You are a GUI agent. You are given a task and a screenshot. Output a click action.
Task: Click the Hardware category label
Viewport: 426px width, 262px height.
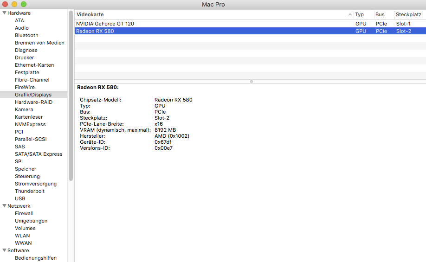tap(19, 13)
